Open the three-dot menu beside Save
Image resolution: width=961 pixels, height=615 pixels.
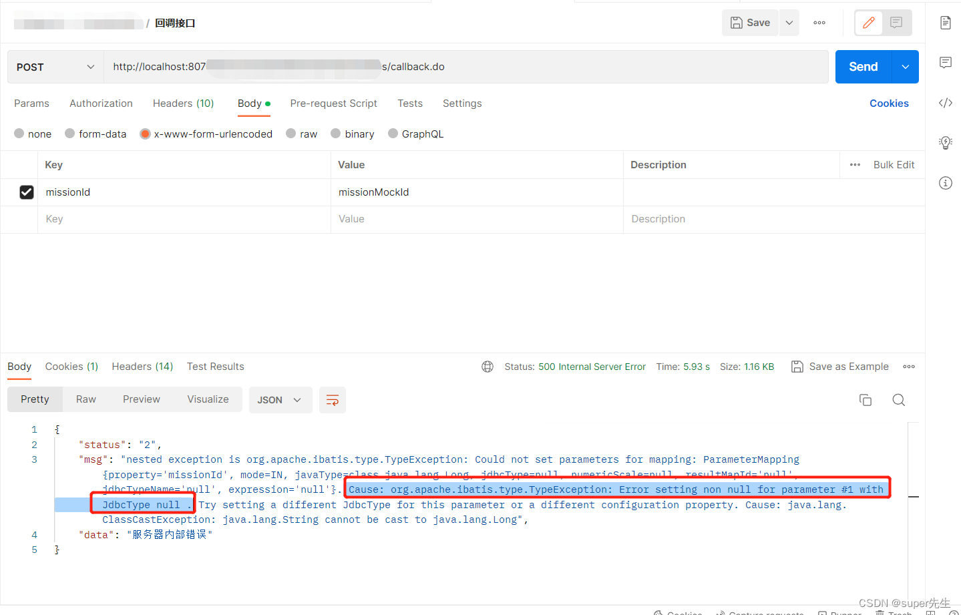coord(819,23)
